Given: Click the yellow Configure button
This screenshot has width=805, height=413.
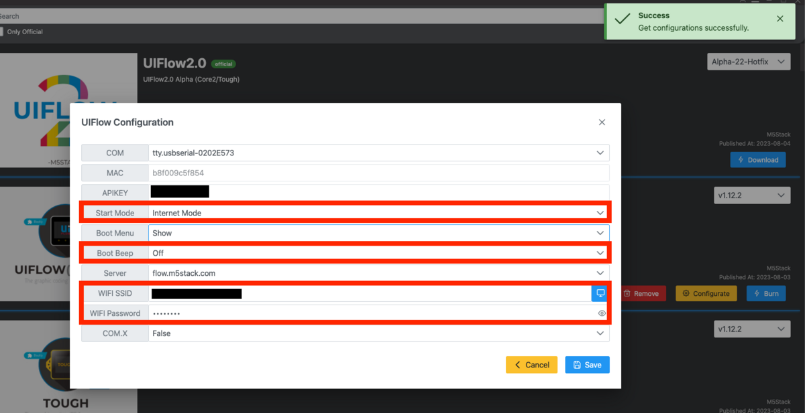Looking at the screenshot, I should [706, 293].
